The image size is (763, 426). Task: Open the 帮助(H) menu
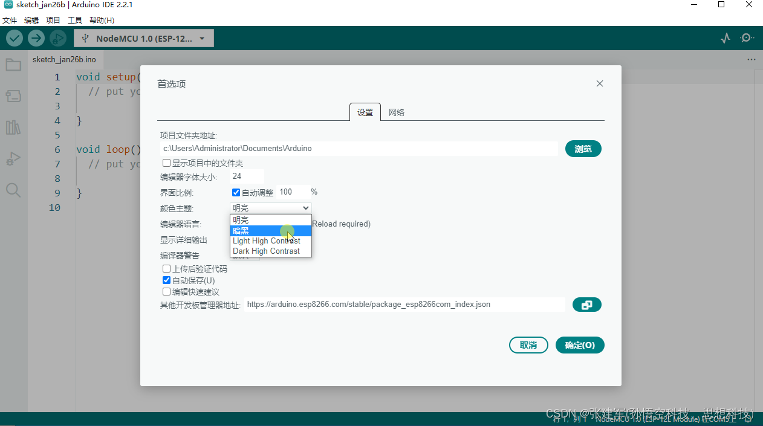102,20
